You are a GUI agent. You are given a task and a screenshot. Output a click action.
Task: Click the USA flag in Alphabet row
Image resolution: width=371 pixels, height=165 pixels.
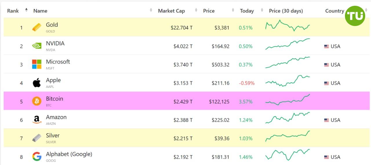(326, 157)
